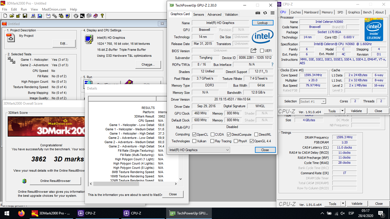Click the computer monitor icon in 3DMark toolbar
390x219 pixels.
(33, 16)
